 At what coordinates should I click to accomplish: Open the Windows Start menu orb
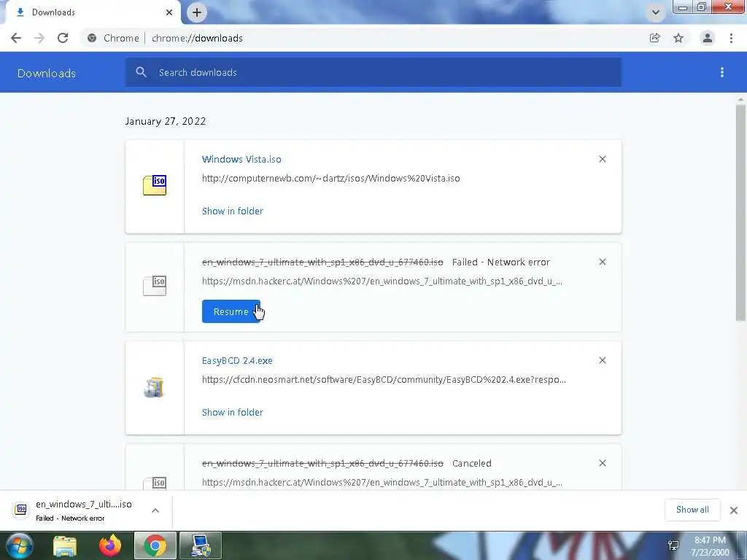tap(19, 545)
